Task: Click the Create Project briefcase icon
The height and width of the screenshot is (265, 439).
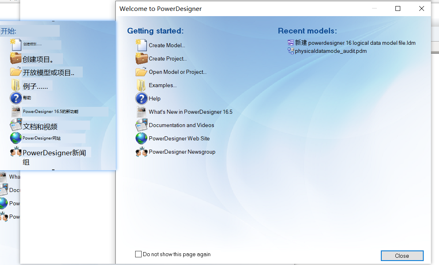Action: (x=141, y=58)
